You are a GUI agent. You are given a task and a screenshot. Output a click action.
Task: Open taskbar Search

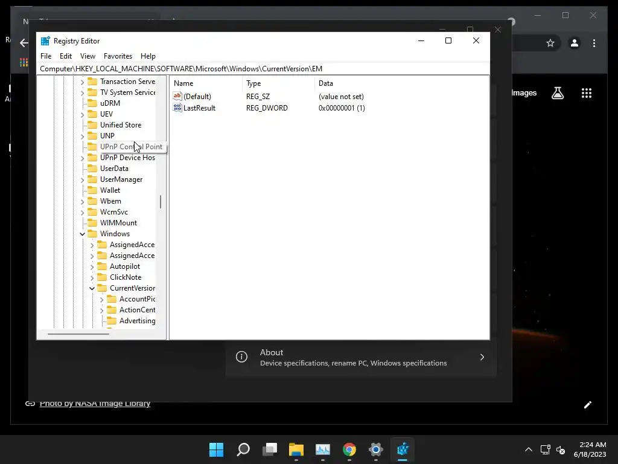243,449
